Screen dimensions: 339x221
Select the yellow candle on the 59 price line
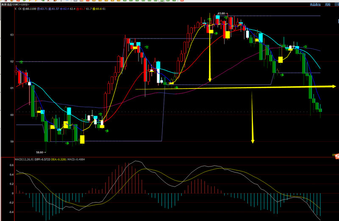[x=82, y=139]
